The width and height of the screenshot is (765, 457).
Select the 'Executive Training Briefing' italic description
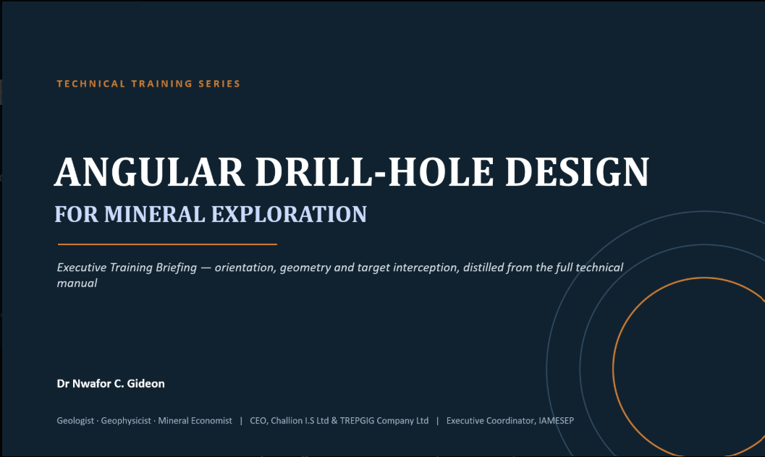coord(340,275)
